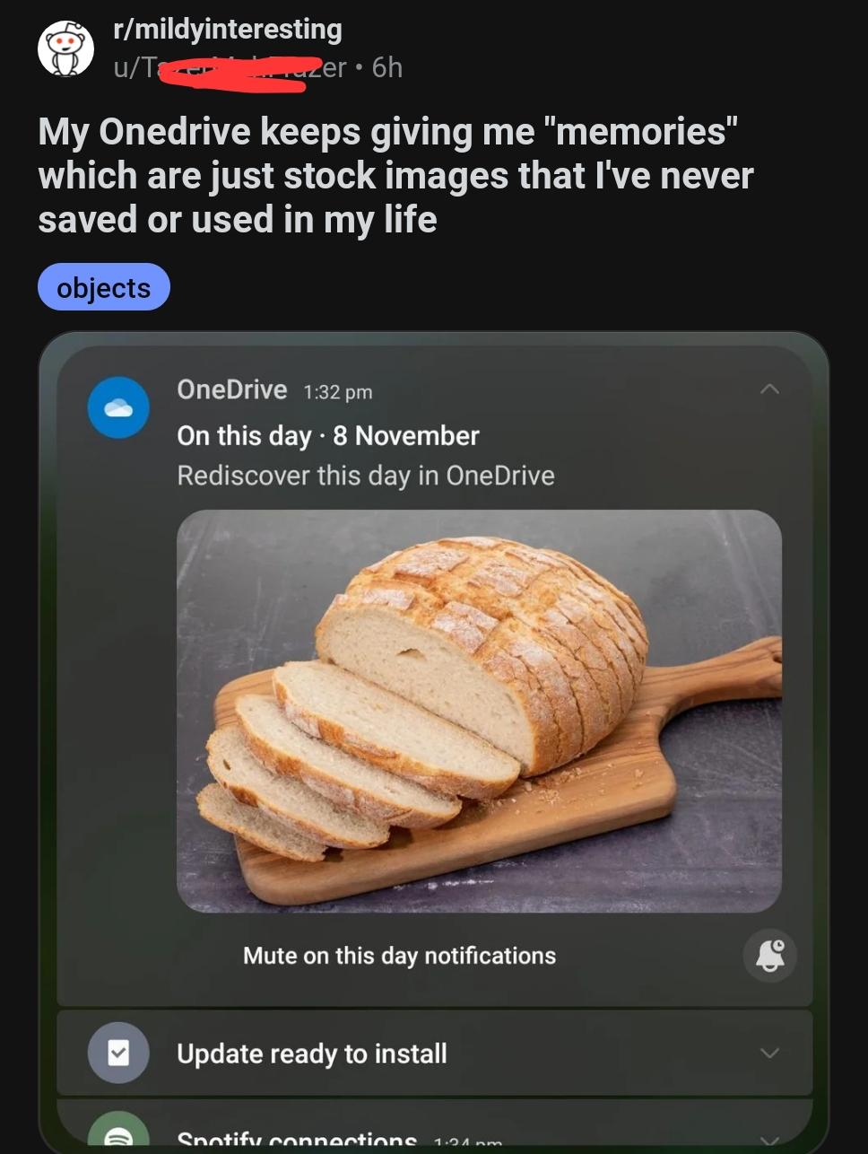Open the "Update ready to install" notification

tap(312, 1053)
